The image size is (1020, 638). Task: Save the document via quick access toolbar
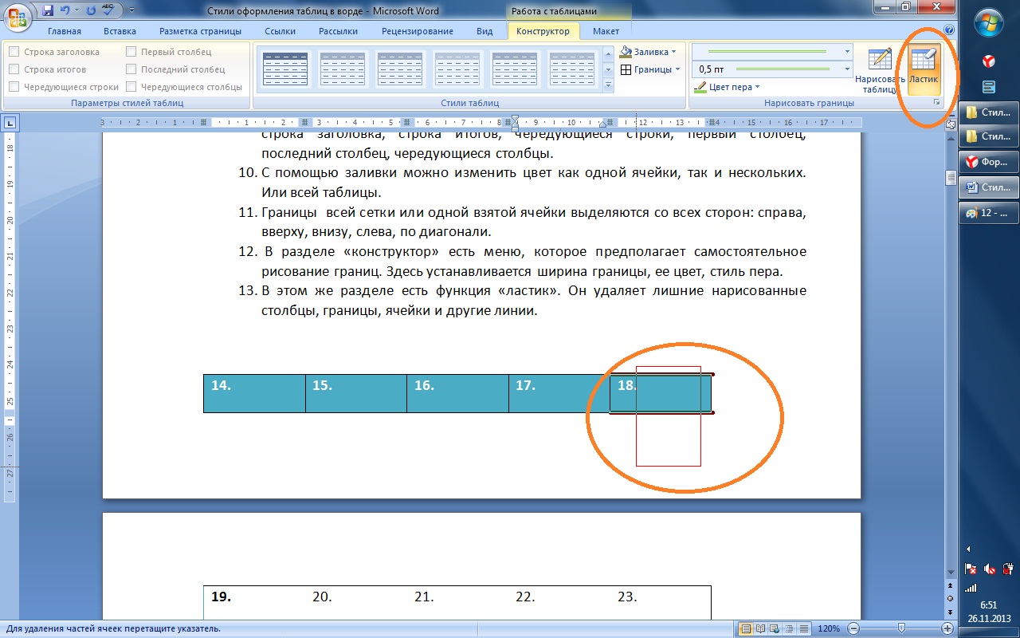point(47,10)
